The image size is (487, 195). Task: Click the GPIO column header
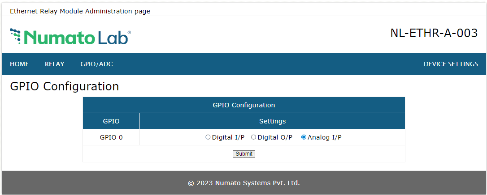tap(111, 121)
